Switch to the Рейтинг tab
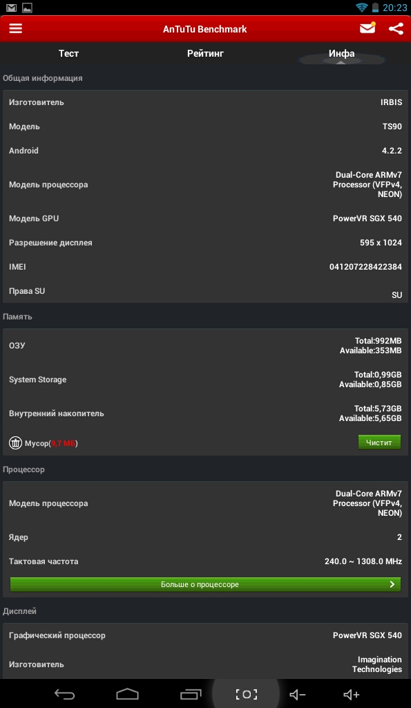Image resolution: width=411 pixels, height=708 pixels. pyautogui.click(x=205, y=54)
